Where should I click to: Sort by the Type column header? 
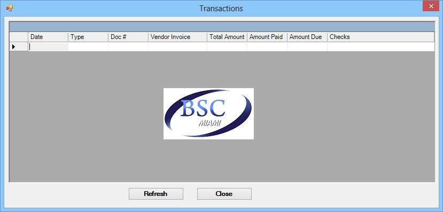click(88, 37)
